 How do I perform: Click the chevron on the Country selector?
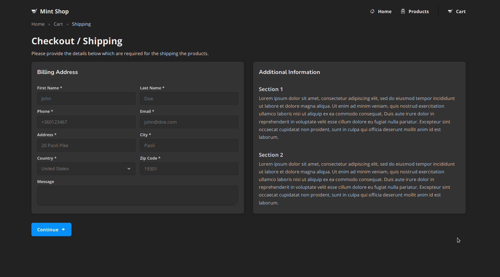point(129,169)
